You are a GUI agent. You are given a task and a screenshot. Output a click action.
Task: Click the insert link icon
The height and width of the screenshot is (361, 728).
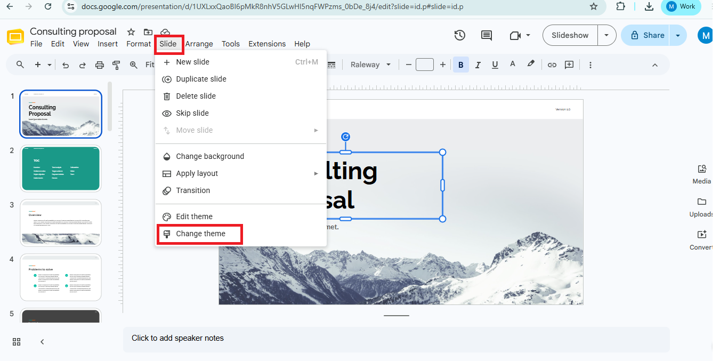click(x=552, y=65)
